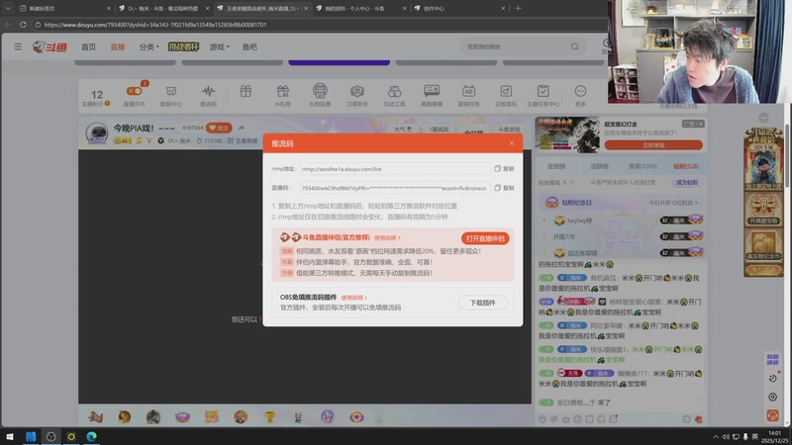The width and height of the screenshot is (792, 445).
Task: Expand the 分类 dropdown
Action: (148, 46)
